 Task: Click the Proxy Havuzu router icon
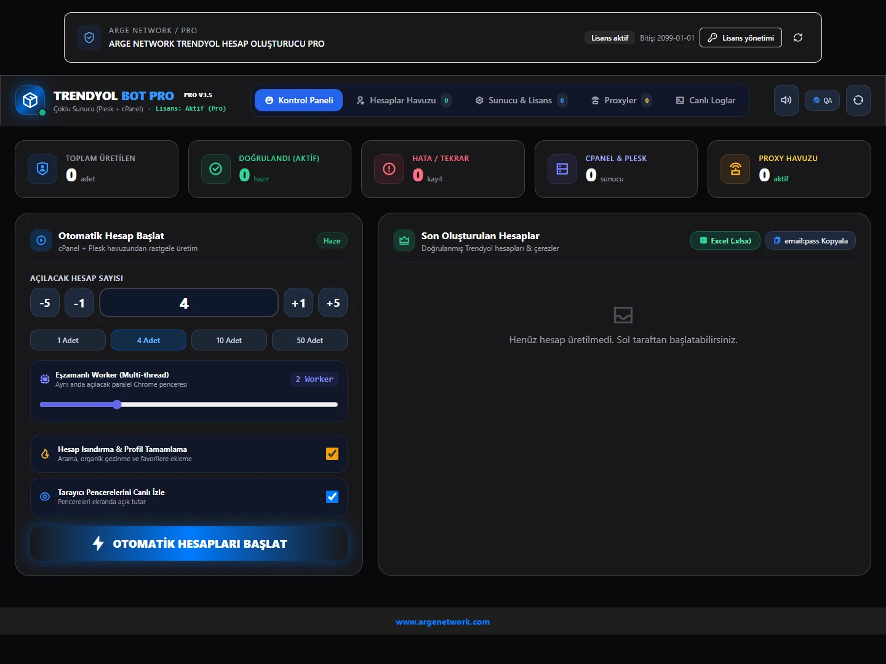[735, 169]
